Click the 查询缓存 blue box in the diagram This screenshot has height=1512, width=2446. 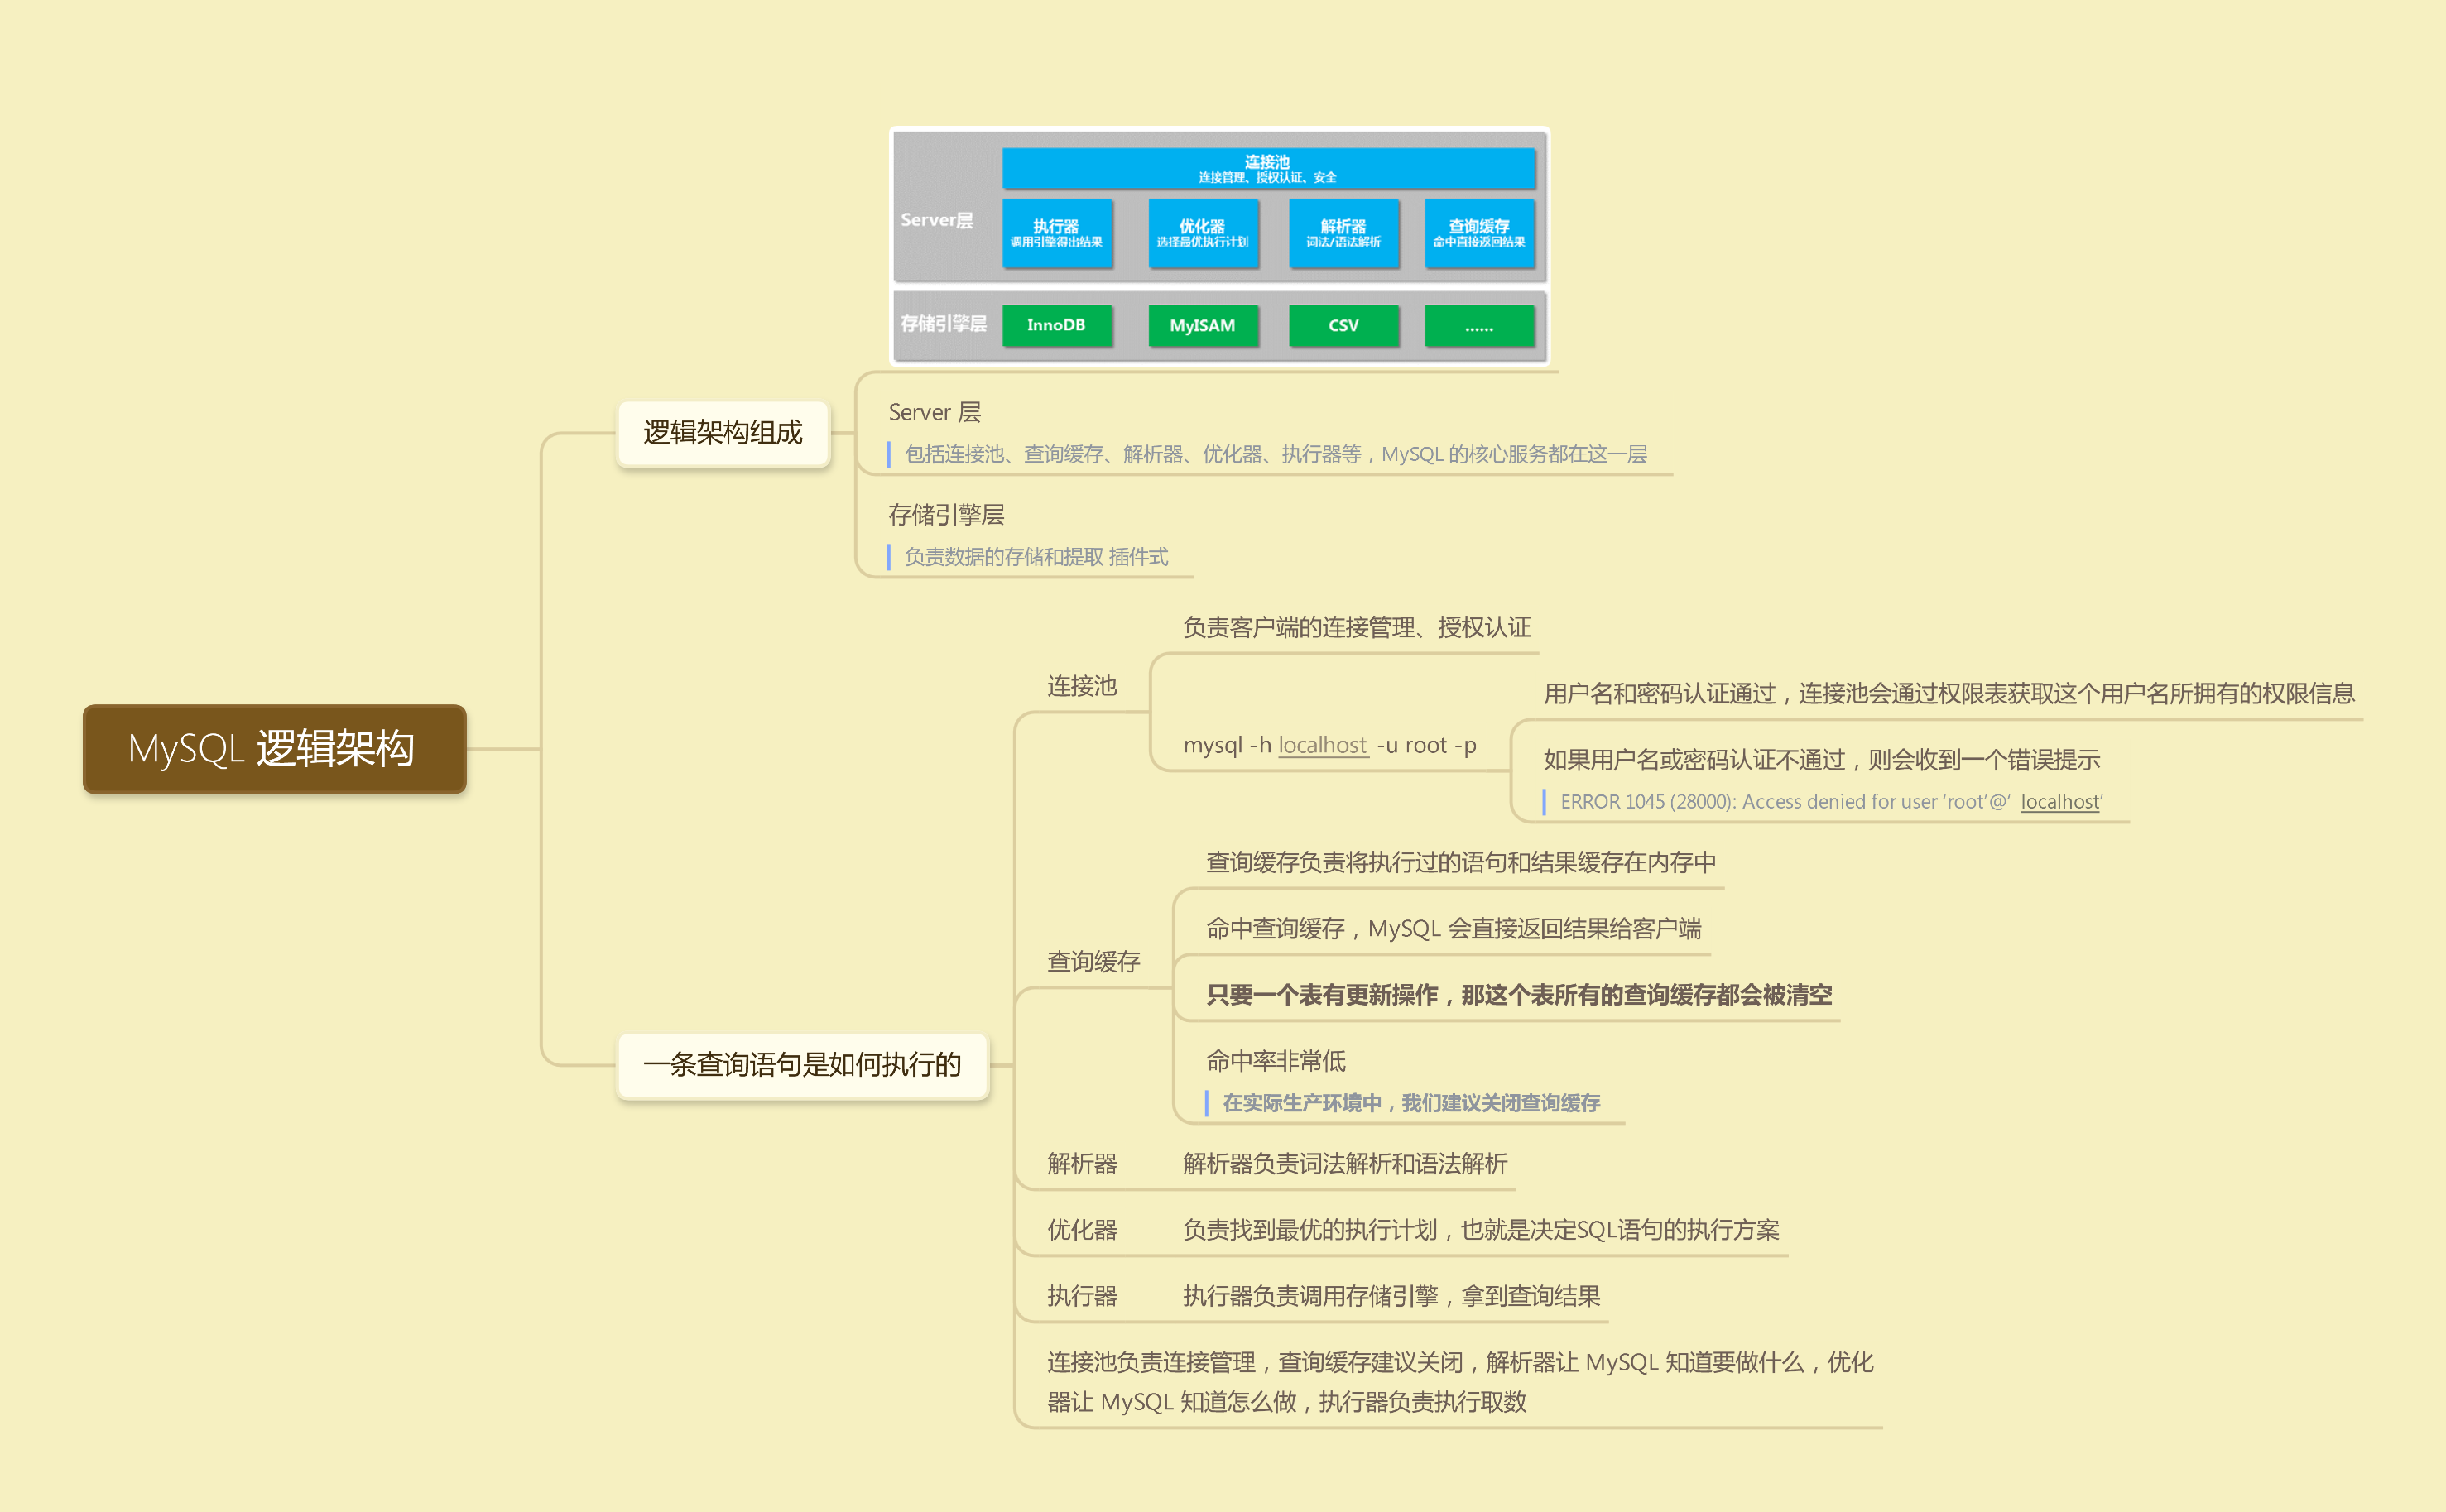click(x=1479, y=233)
